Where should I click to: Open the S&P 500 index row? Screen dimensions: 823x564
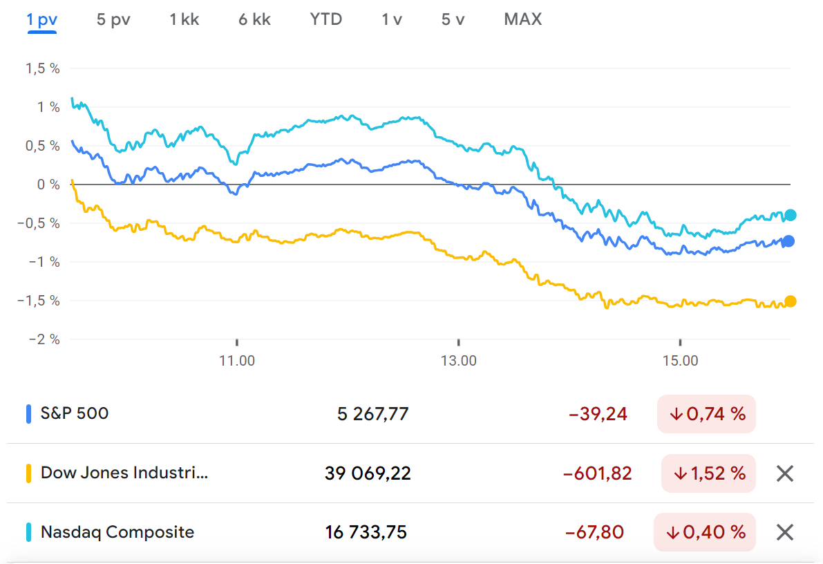click(75, 414)
